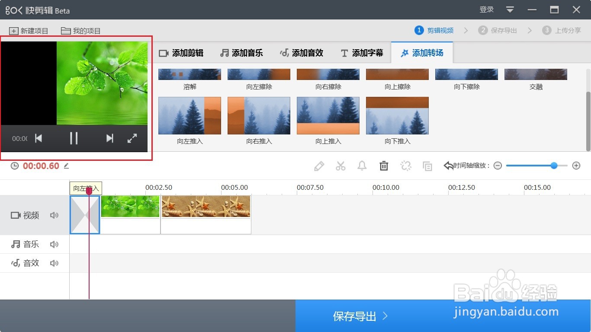
Task: Adjust the 时间轴缩放 timeline zoom slider
Action: 554,165
